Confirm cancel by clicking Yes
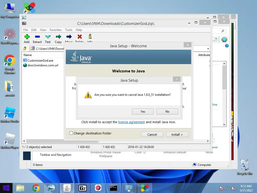 coord(143,111)
